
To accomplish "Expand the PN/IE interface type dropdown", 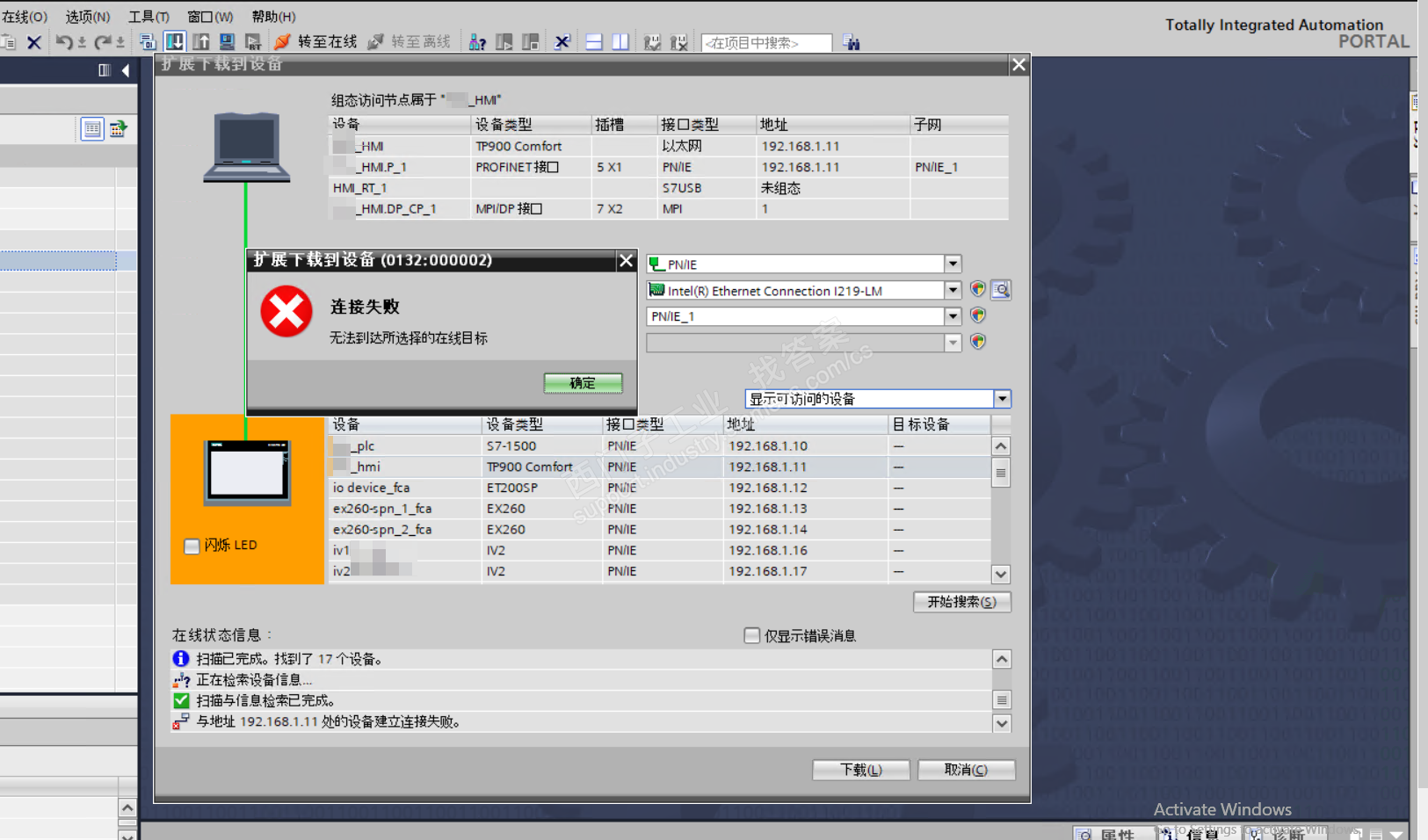I will (x=953, y=264).
